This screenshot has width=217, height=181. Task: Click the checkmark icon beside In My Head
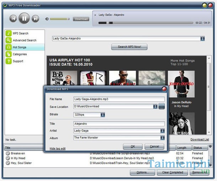pos(8,158)
